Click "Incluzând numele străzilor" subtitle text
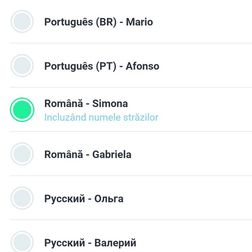252x252 pixels. (x=101, y=117)
